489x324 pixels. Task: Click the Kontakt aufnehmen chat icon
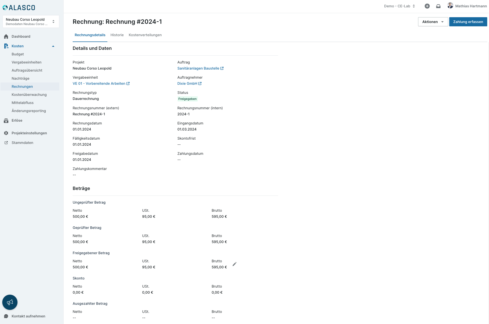[x=6, y=316]
